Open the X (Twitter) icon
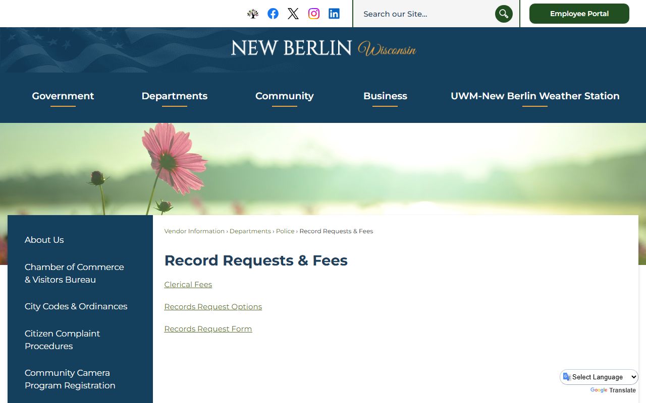The height and width of the screenshot is (403, 646). [x=293, y=14]
